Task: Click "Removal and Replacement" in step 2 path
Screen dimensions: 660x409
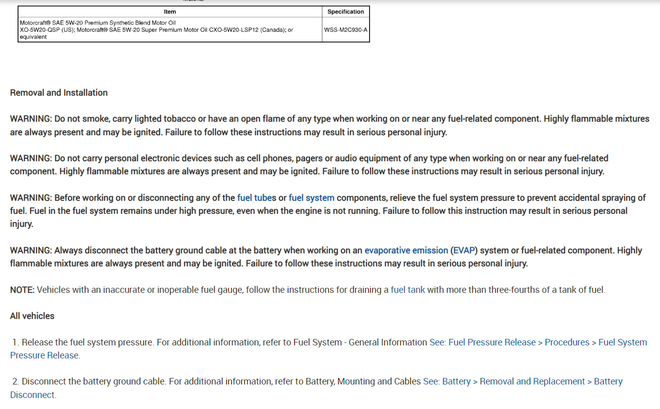Action: [x=532, y=381]
